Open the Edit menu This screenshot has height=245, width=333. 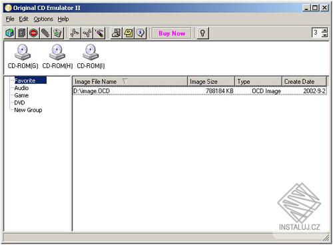(x=23, y=19)
